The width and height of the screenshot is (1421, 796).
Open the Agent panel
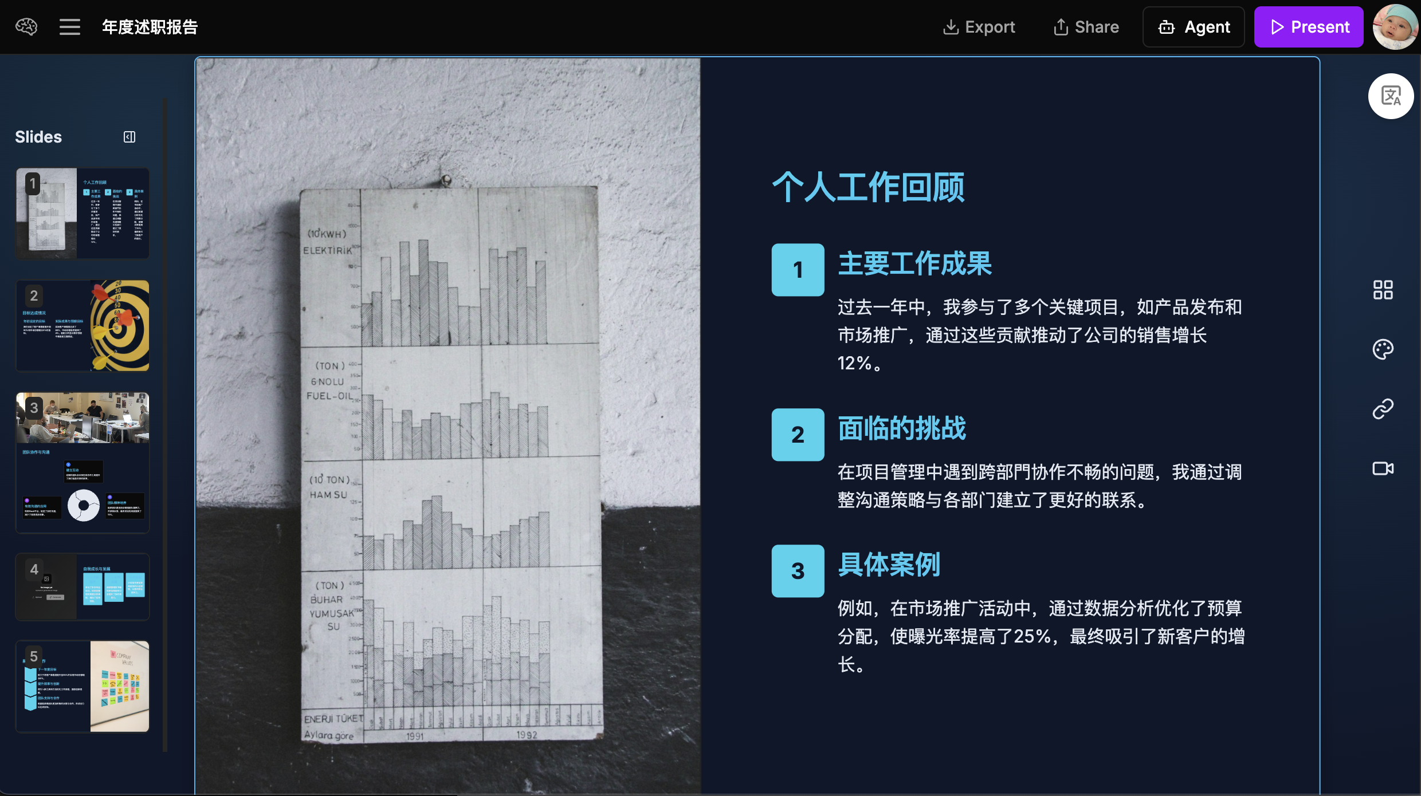point(1194,27)
